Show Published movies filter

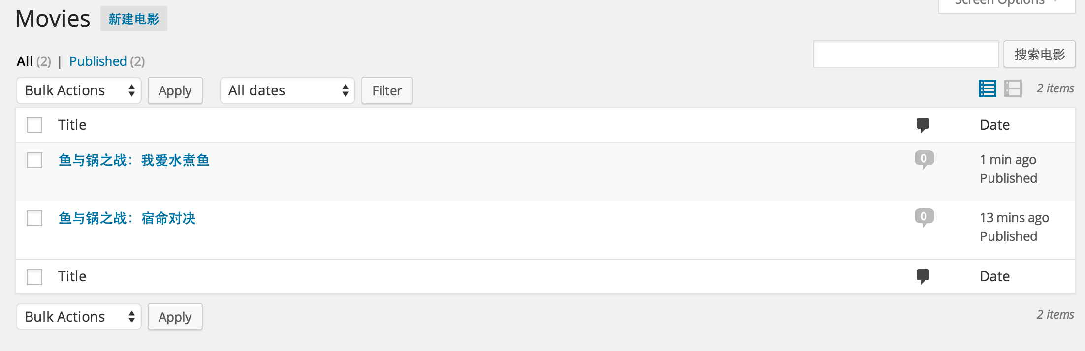tap(98, 61)
